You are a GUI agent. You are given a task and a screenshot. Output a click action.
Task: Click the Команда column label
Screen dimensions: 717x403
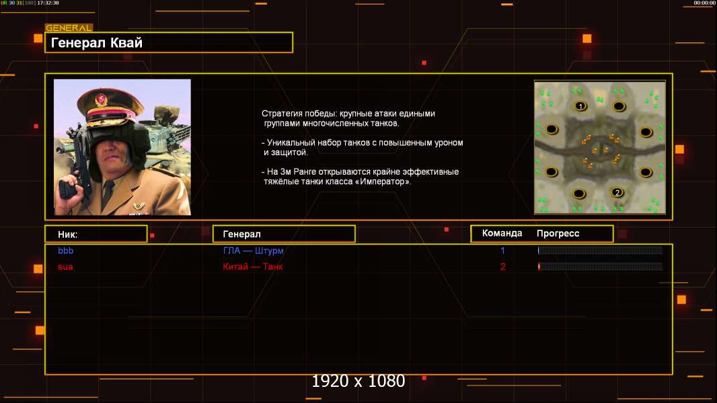point(502,233)
